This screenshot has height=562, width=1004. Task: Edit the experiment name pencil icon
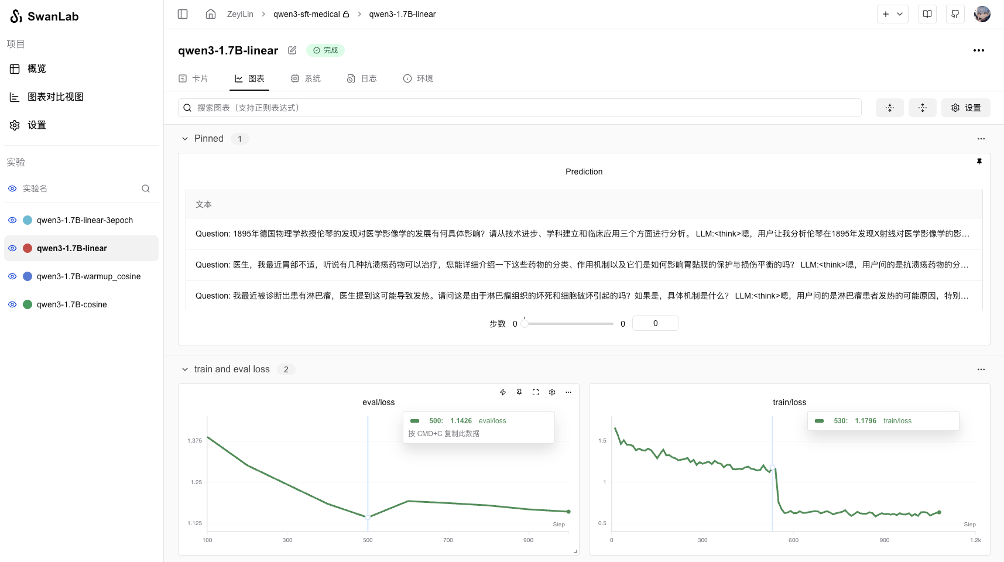pos(292,50)
